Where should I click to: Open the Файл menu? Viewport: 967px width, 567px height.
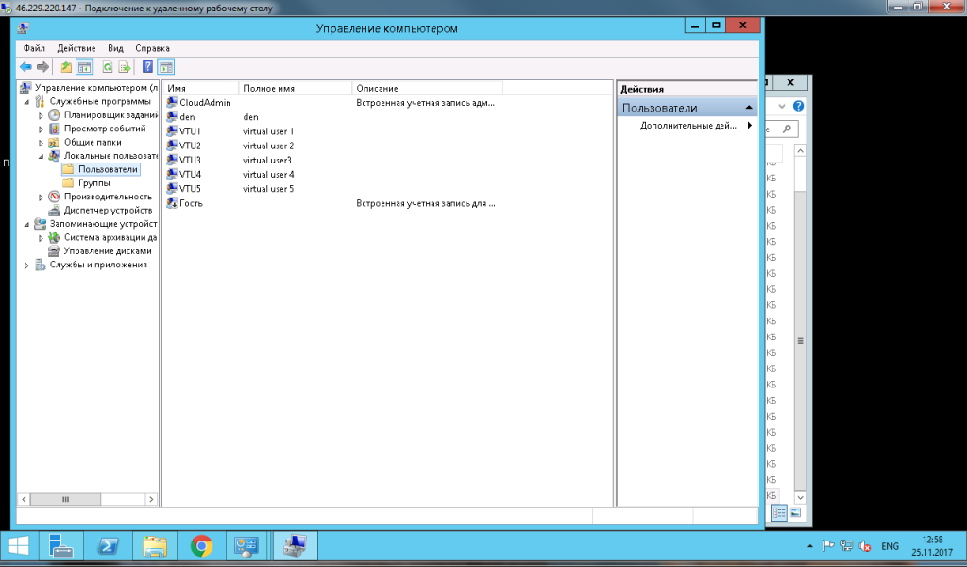[34, 48]
